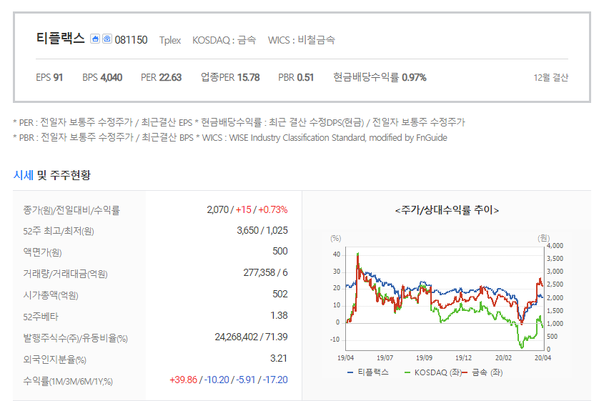Select the 티플랙스 company name heading

[x=61, y=39]
